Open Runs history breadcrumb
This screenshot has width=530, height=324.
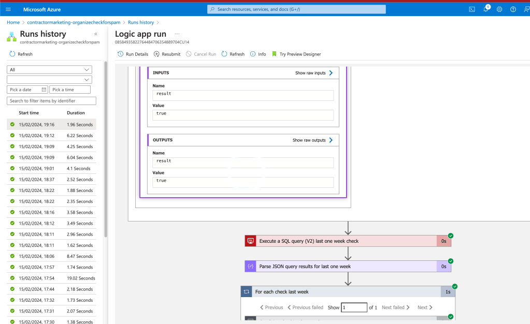coord(141,22)
